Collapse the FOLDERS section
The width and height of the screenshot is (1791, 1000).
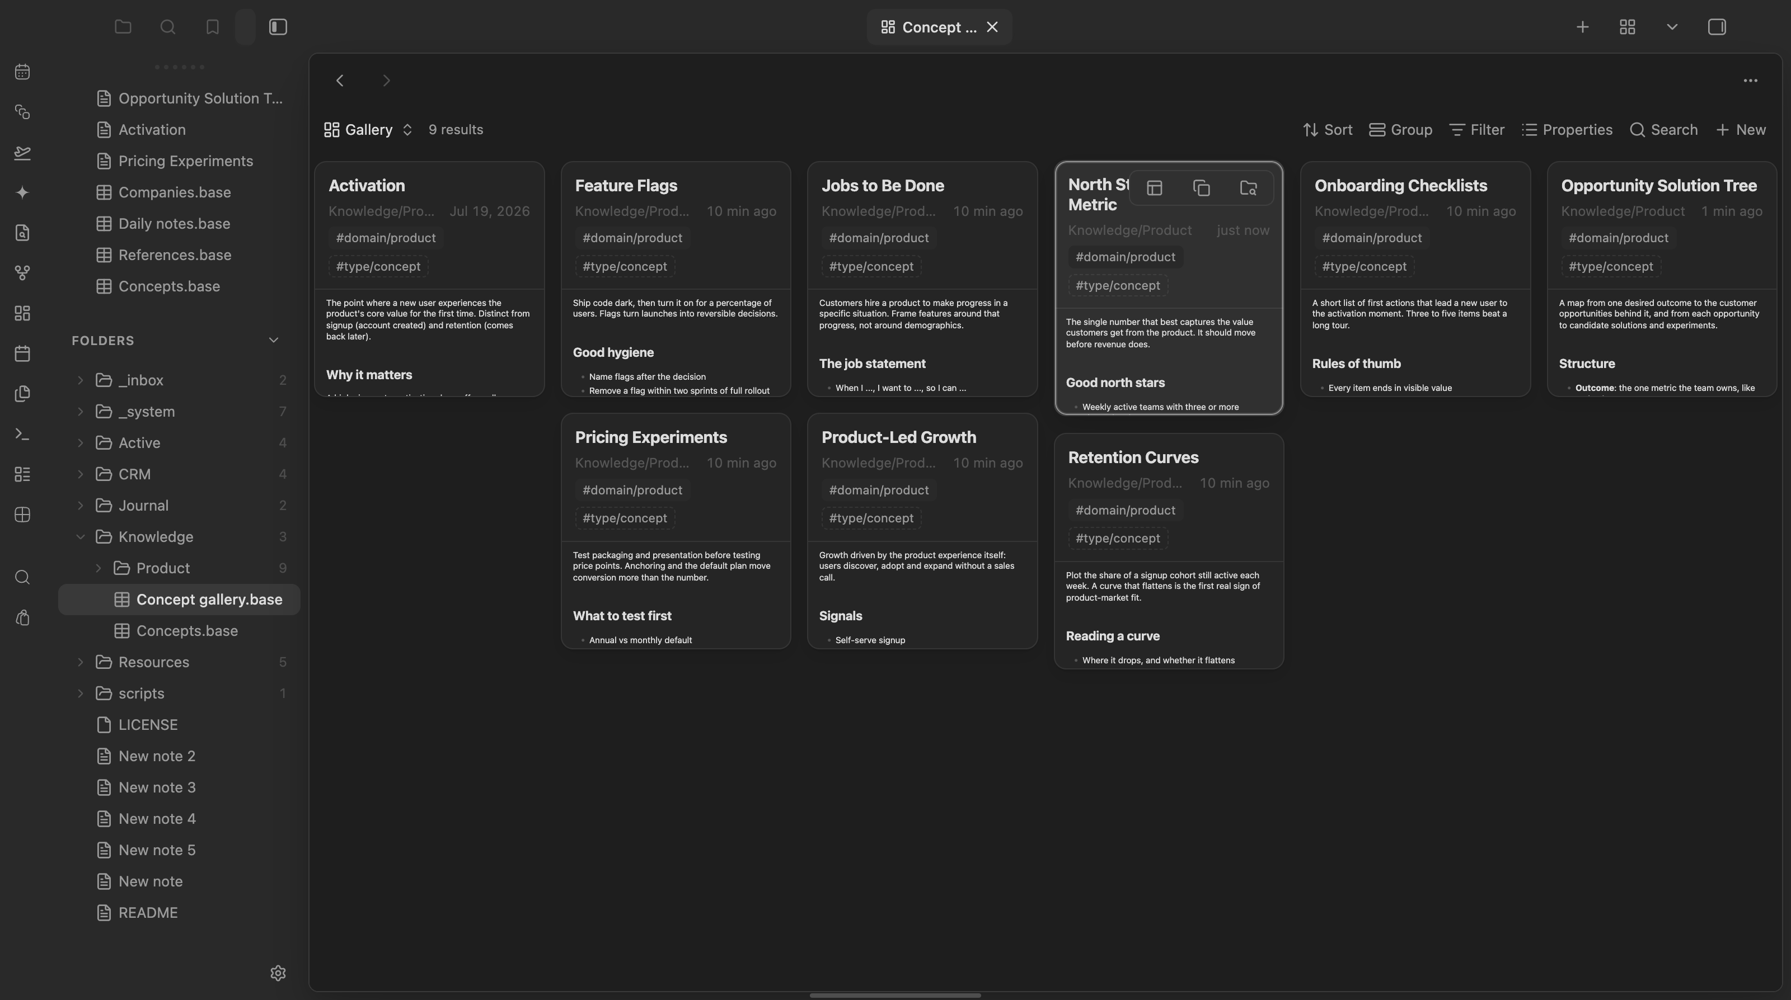tap(273, 341)
